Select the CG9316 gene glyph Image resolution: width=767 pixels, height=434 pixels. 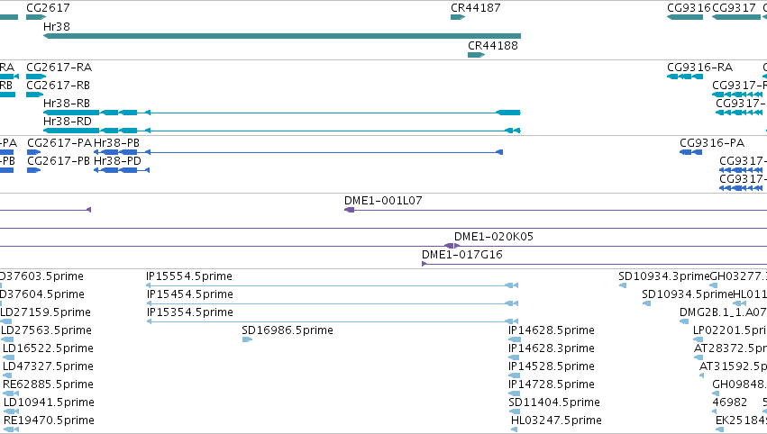pyautogui.click(x=685, y=17)
